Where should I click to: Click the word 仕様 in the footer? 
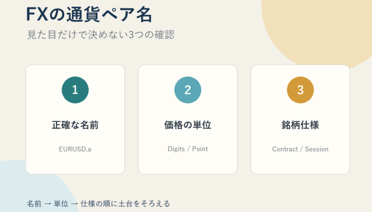87,204
